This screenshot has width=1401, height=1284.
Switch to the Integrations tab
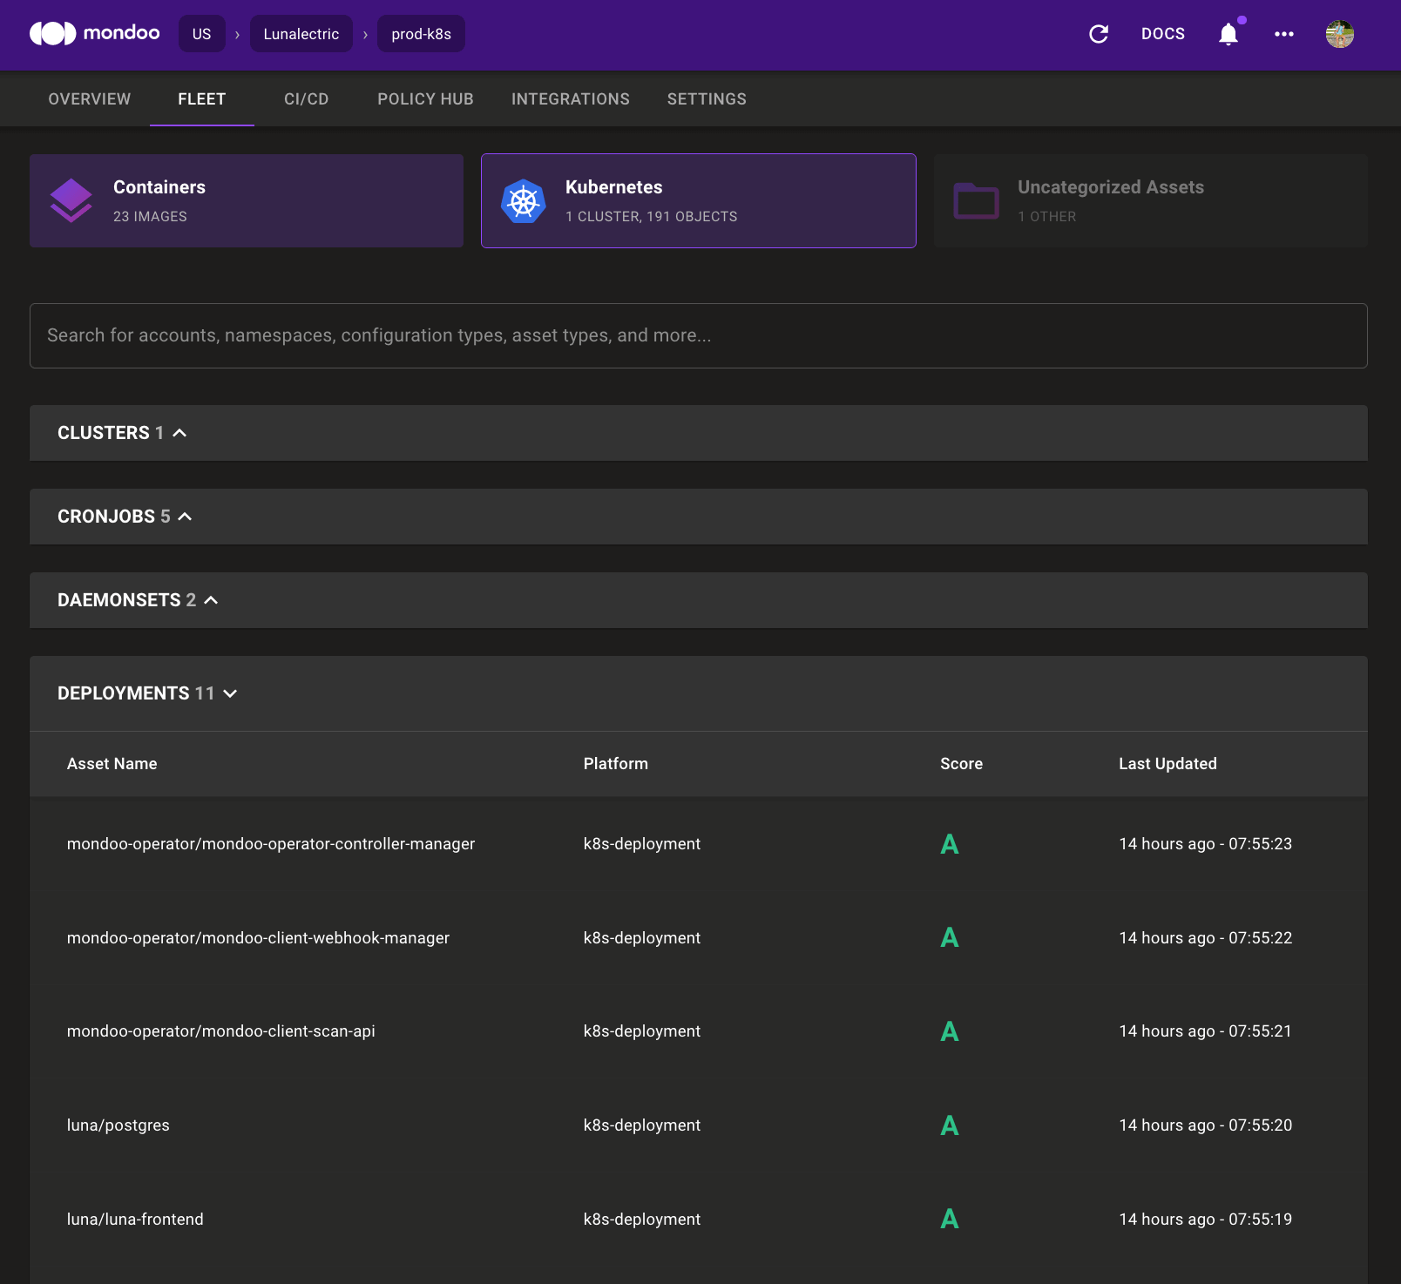click(570, 99)
